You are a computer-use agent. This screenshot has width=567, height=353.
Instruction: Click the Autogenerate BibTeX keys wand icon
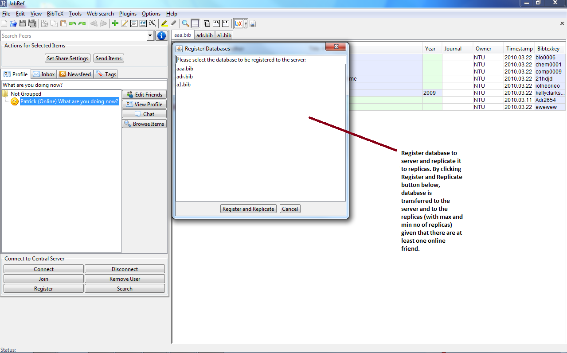point(153,23)
